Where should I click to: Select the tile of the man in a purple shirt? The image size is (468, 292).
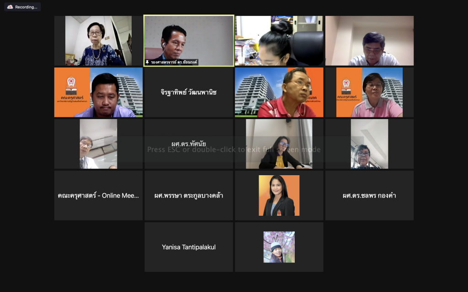(x=99, y=92)
